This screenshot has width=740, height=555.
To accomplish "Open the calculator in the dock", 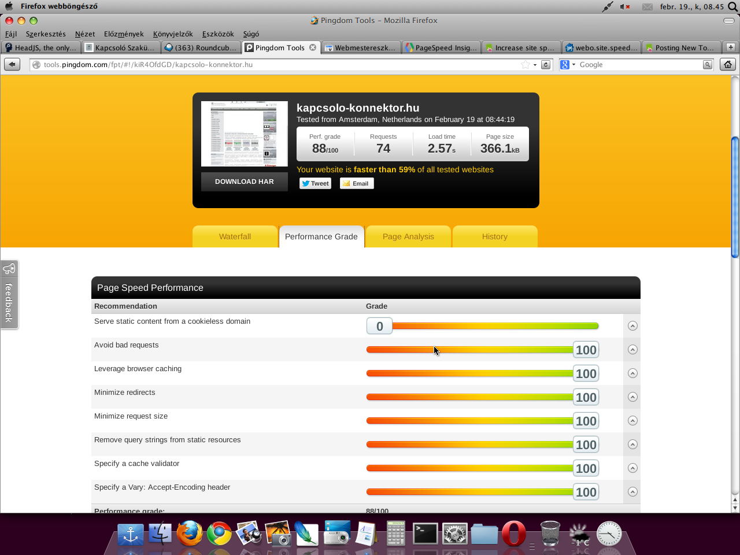I will (x=396, y=534).
